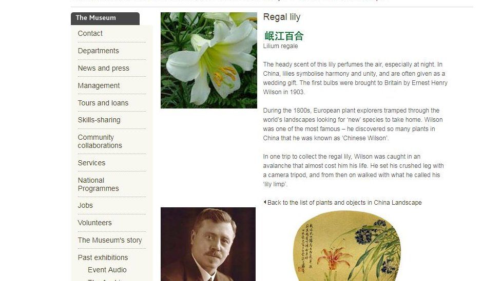This screenshot has height=281, width=501.
Task: View the Chinese fan painting image
Action: tap(346, 246)
